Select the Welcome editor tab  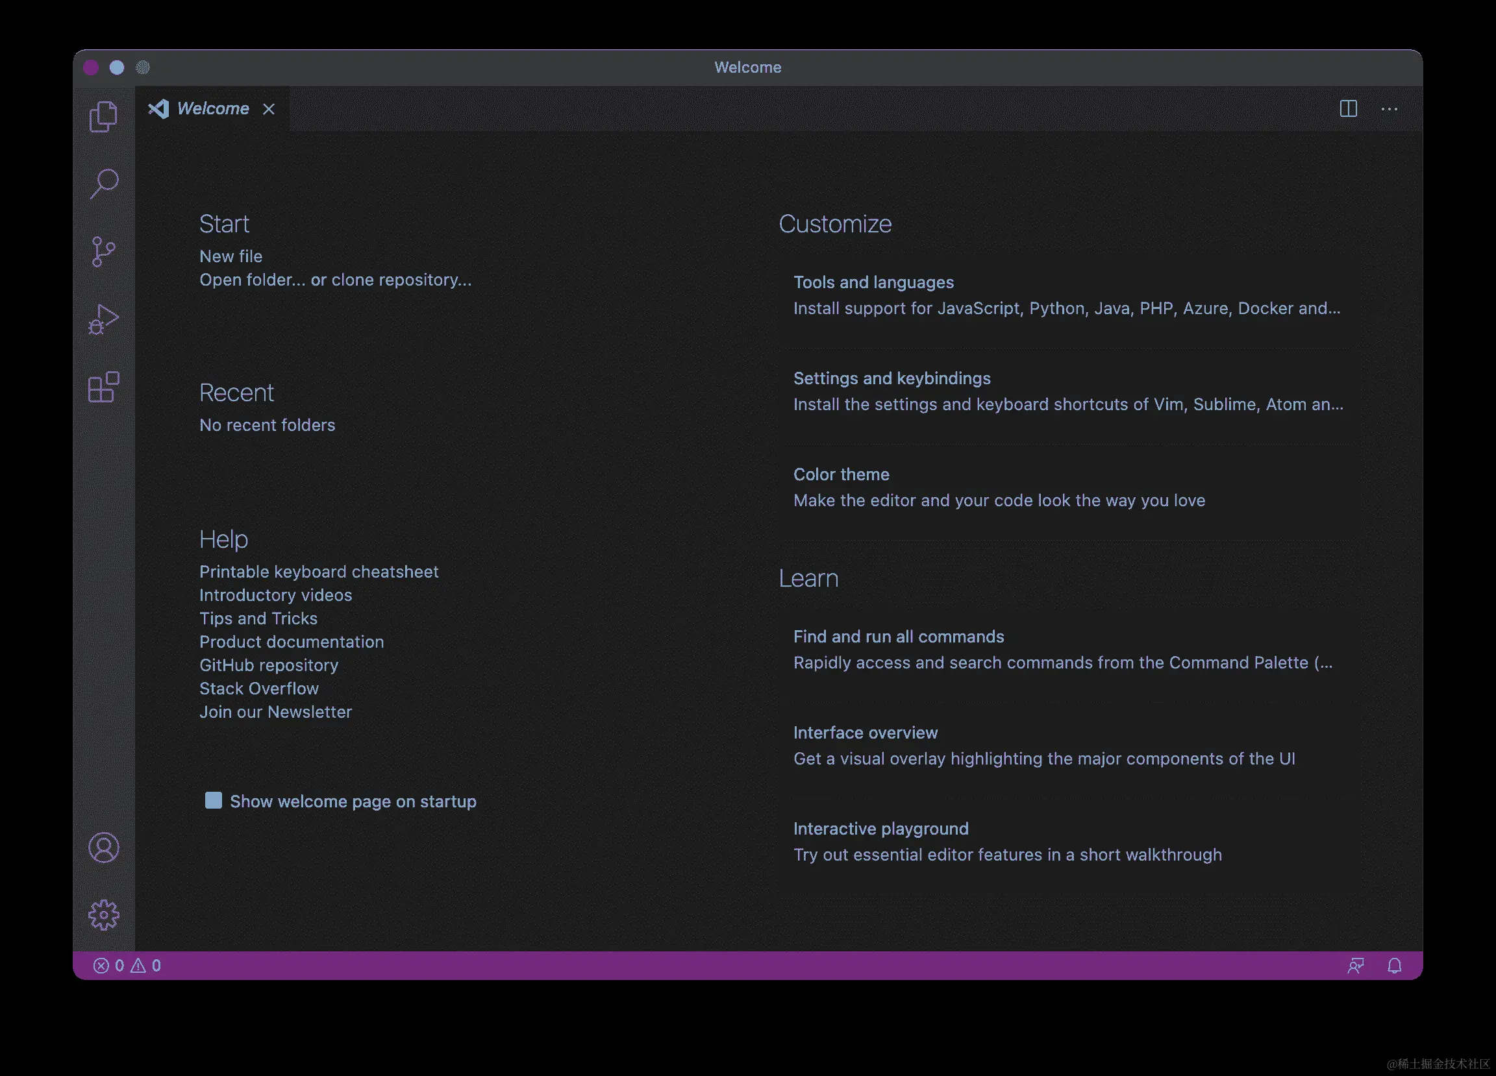pos(212,109)
